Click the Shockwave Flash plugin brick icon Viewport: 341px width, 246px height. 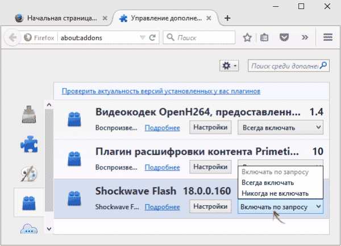coord(74,198)
